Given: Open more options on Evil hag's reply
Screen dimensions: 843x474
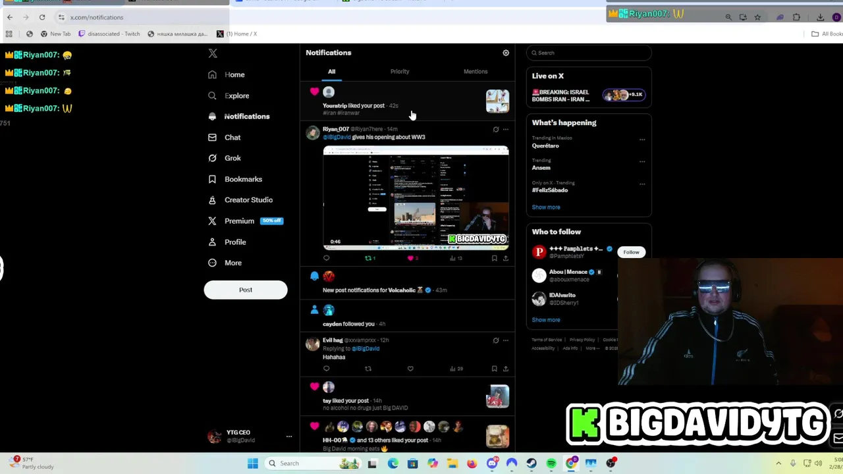Looking at the screenshot, I should 506,341.
